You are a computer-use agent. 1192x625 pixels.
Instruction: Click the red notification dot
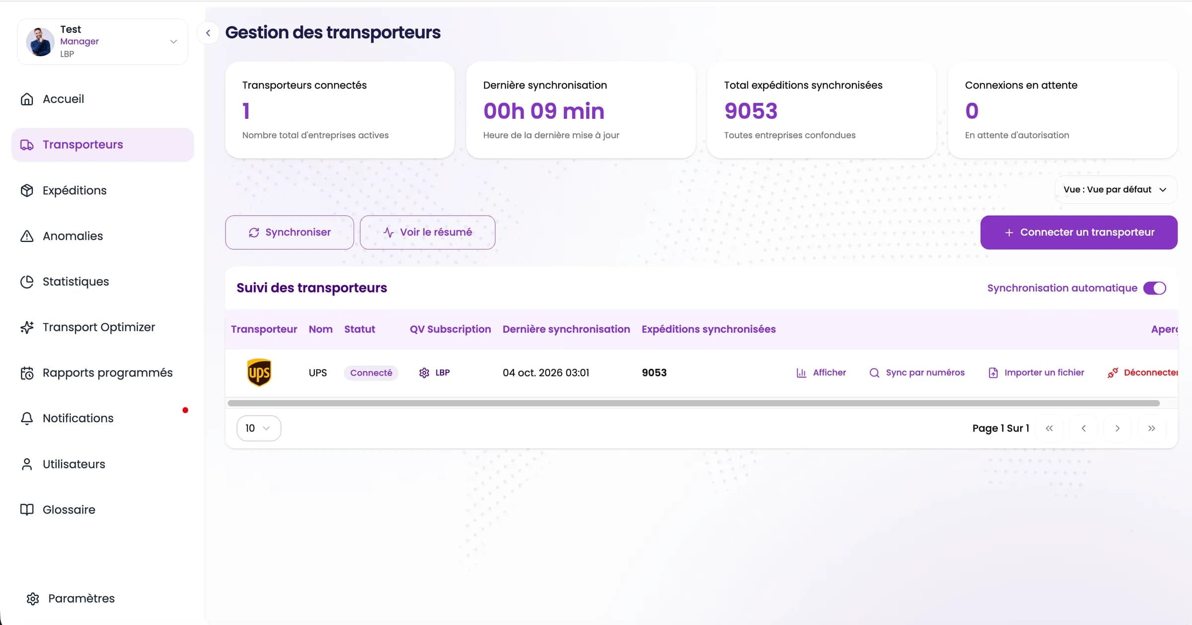pos(185,410)
